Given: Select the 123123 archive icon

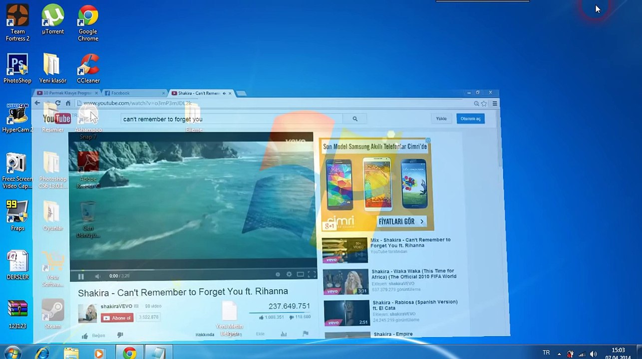Looking at the screenshot, I should (x=17, y=314).
